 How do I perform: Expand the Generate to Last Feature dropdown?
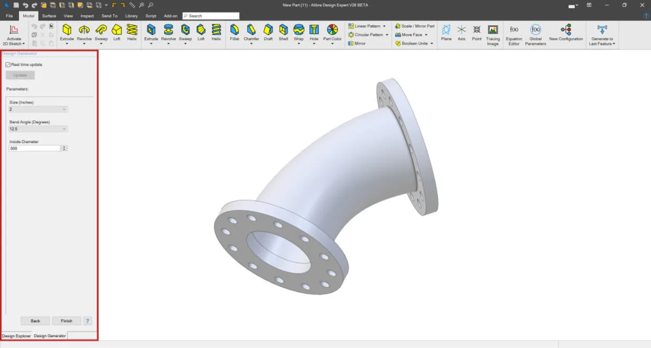613,44
